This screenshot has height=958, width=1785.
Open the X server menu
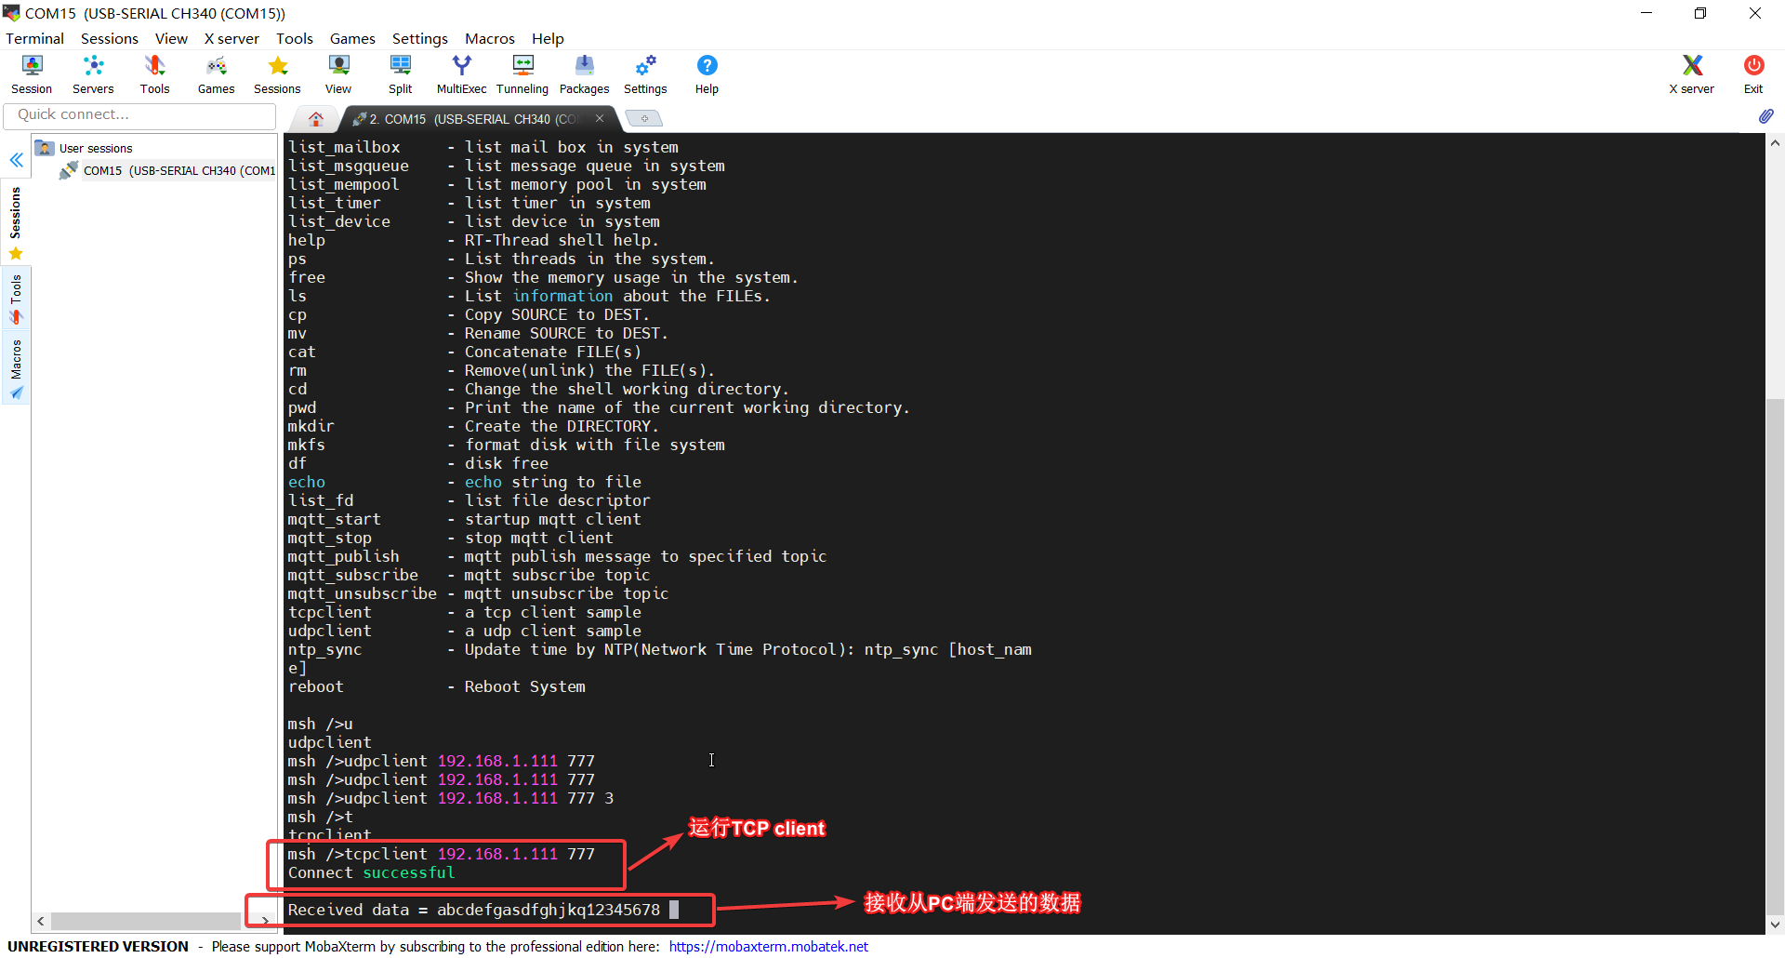pyautogui.click(x=231, y=38)
